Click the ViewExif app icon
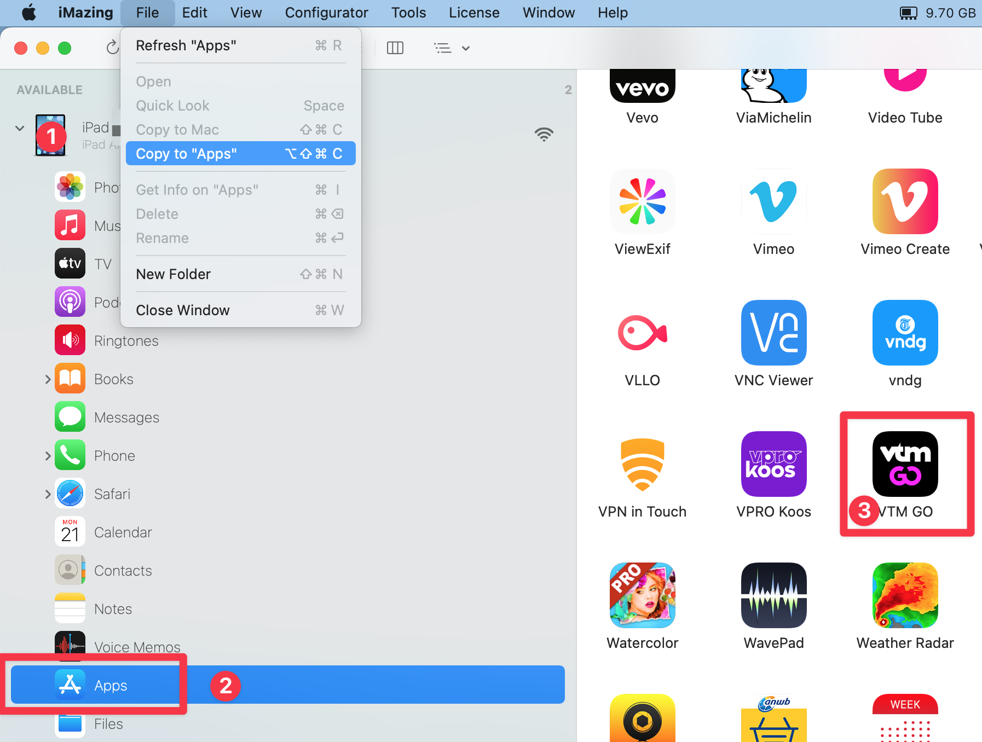982x742 pixels. [x=642, y=201]
